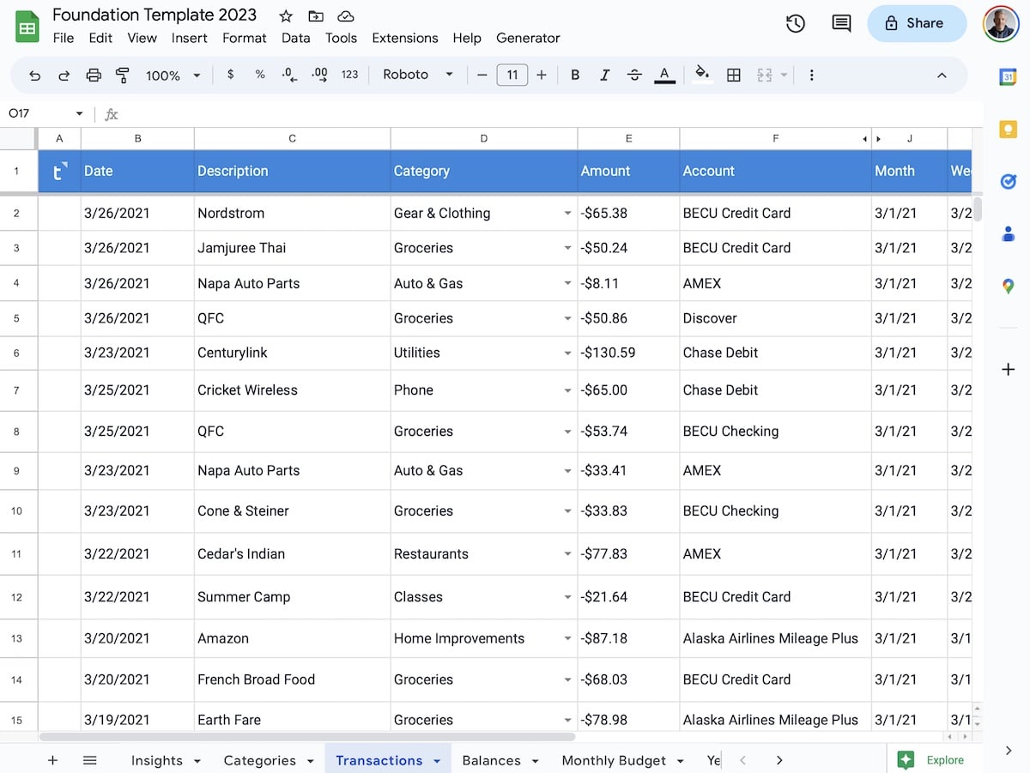Open the Explore panel

(931, 760)
